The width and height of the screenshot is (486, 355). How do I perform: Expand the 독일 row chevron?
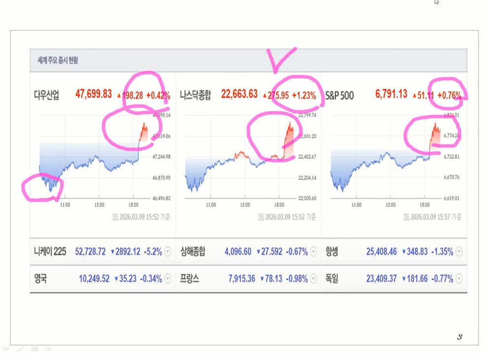pyautogui.click(x=459, y=279)
